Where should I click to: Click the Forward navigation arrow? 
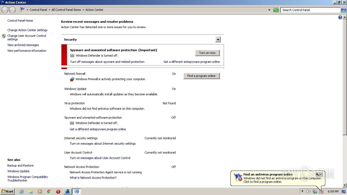click(x=12, y=10)
